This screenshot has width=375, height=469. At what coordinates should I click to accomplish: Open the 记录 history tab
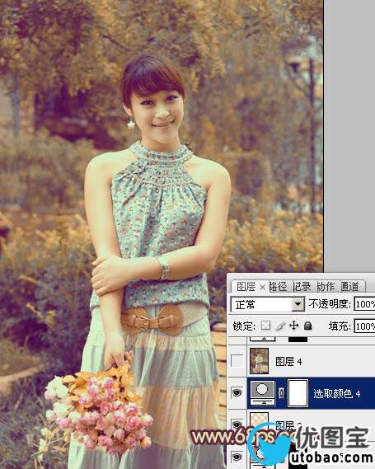tap(302, 287)
